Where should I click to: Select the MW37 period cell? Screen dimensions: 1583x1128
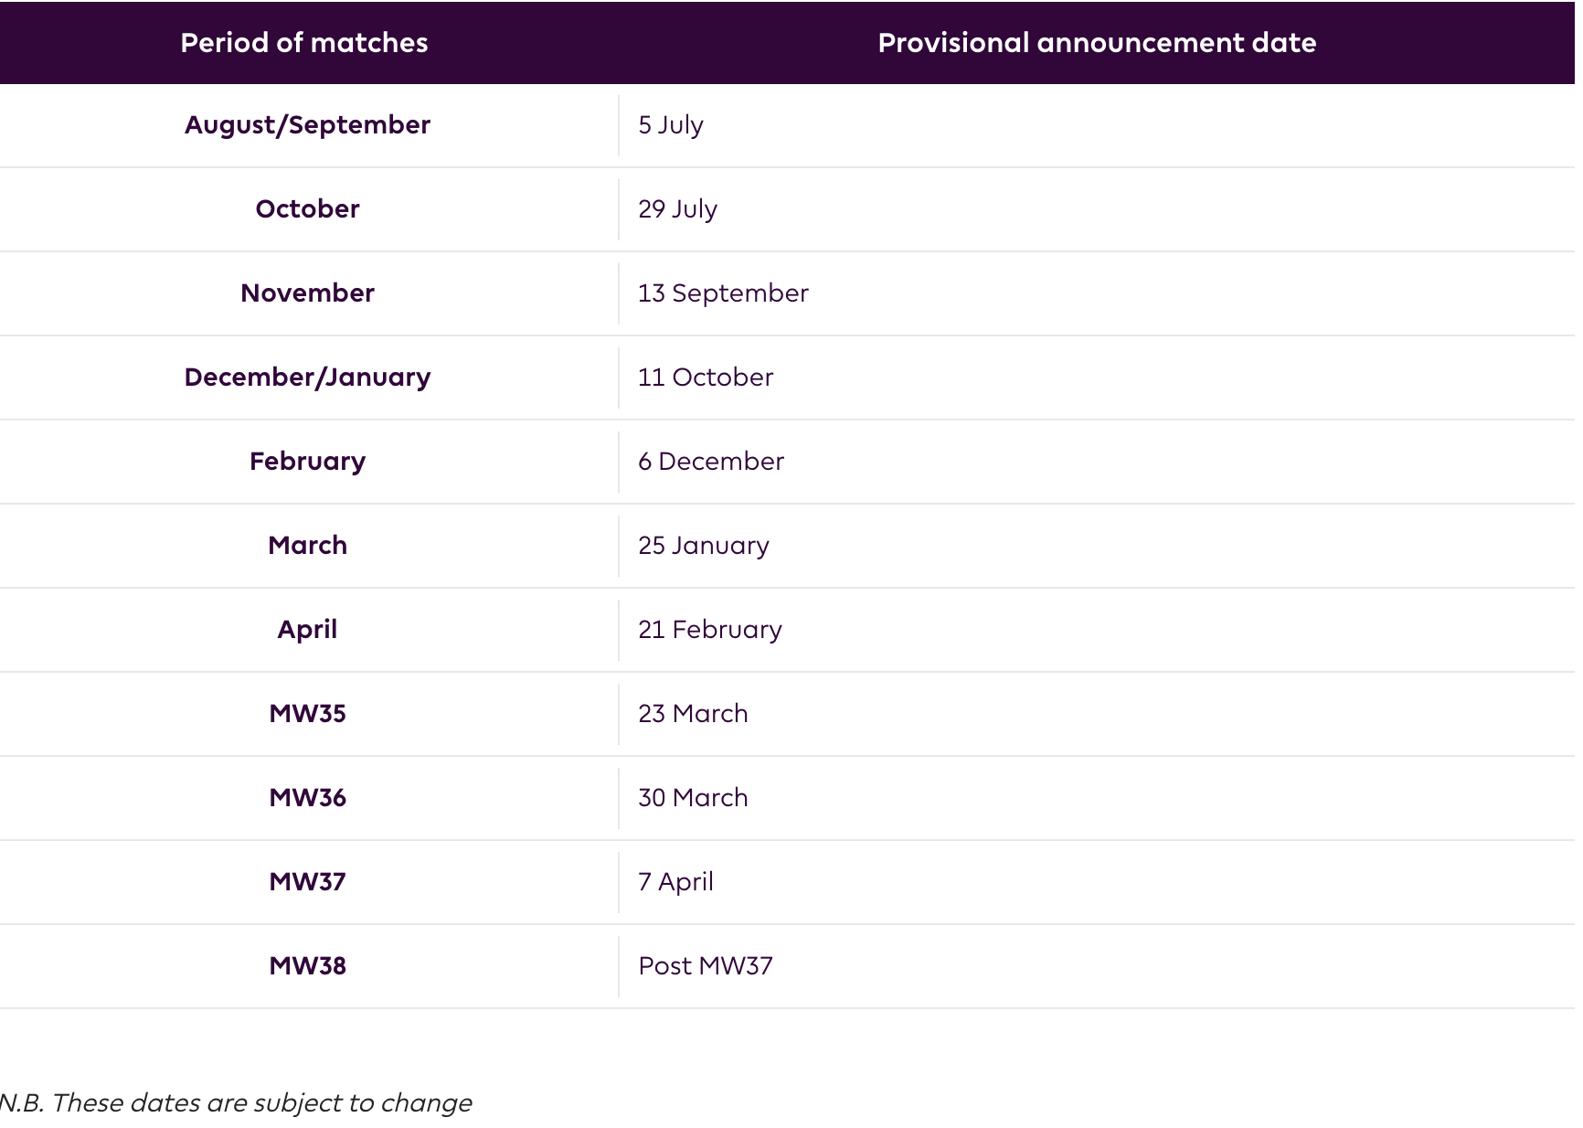click(x=307, y=882)
